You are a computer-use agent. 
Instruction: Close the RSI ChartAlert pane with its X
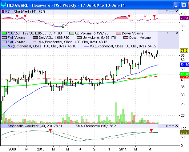click(177, 11)
